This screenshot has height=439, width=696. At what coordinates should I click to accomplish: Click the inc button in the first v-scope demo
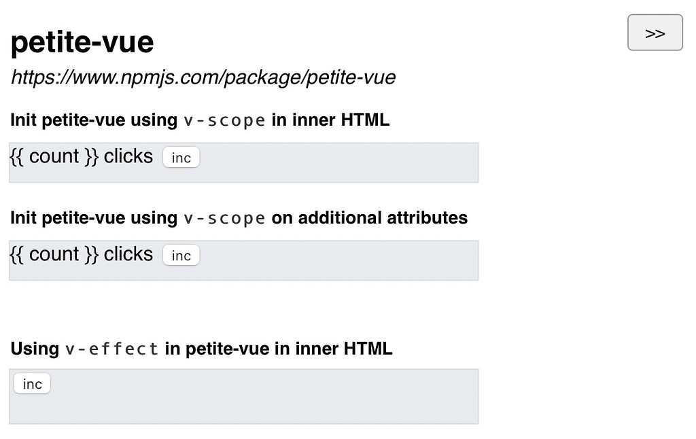pos(181,157)
